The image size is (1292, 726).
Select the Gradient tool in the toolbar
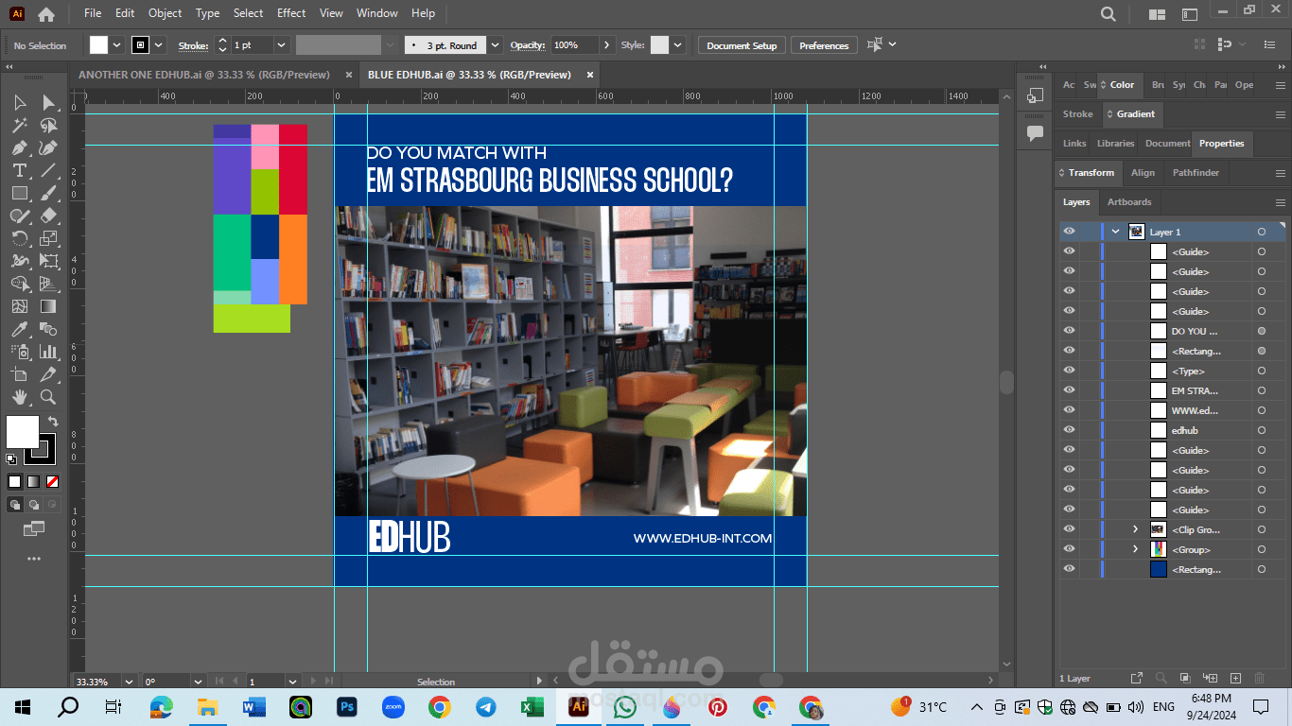click(48, 306)
